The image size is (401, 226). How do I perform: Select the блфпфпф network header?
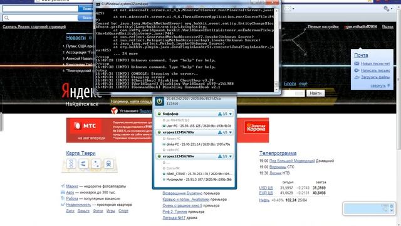pos(194,114)
